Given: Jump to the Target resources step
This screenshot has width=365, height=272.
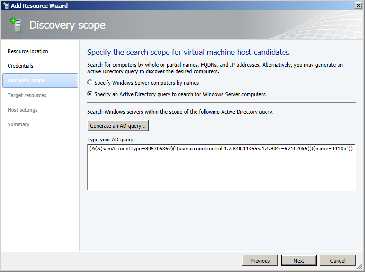Looking at the screenshot, I should (x=27, y=95).
